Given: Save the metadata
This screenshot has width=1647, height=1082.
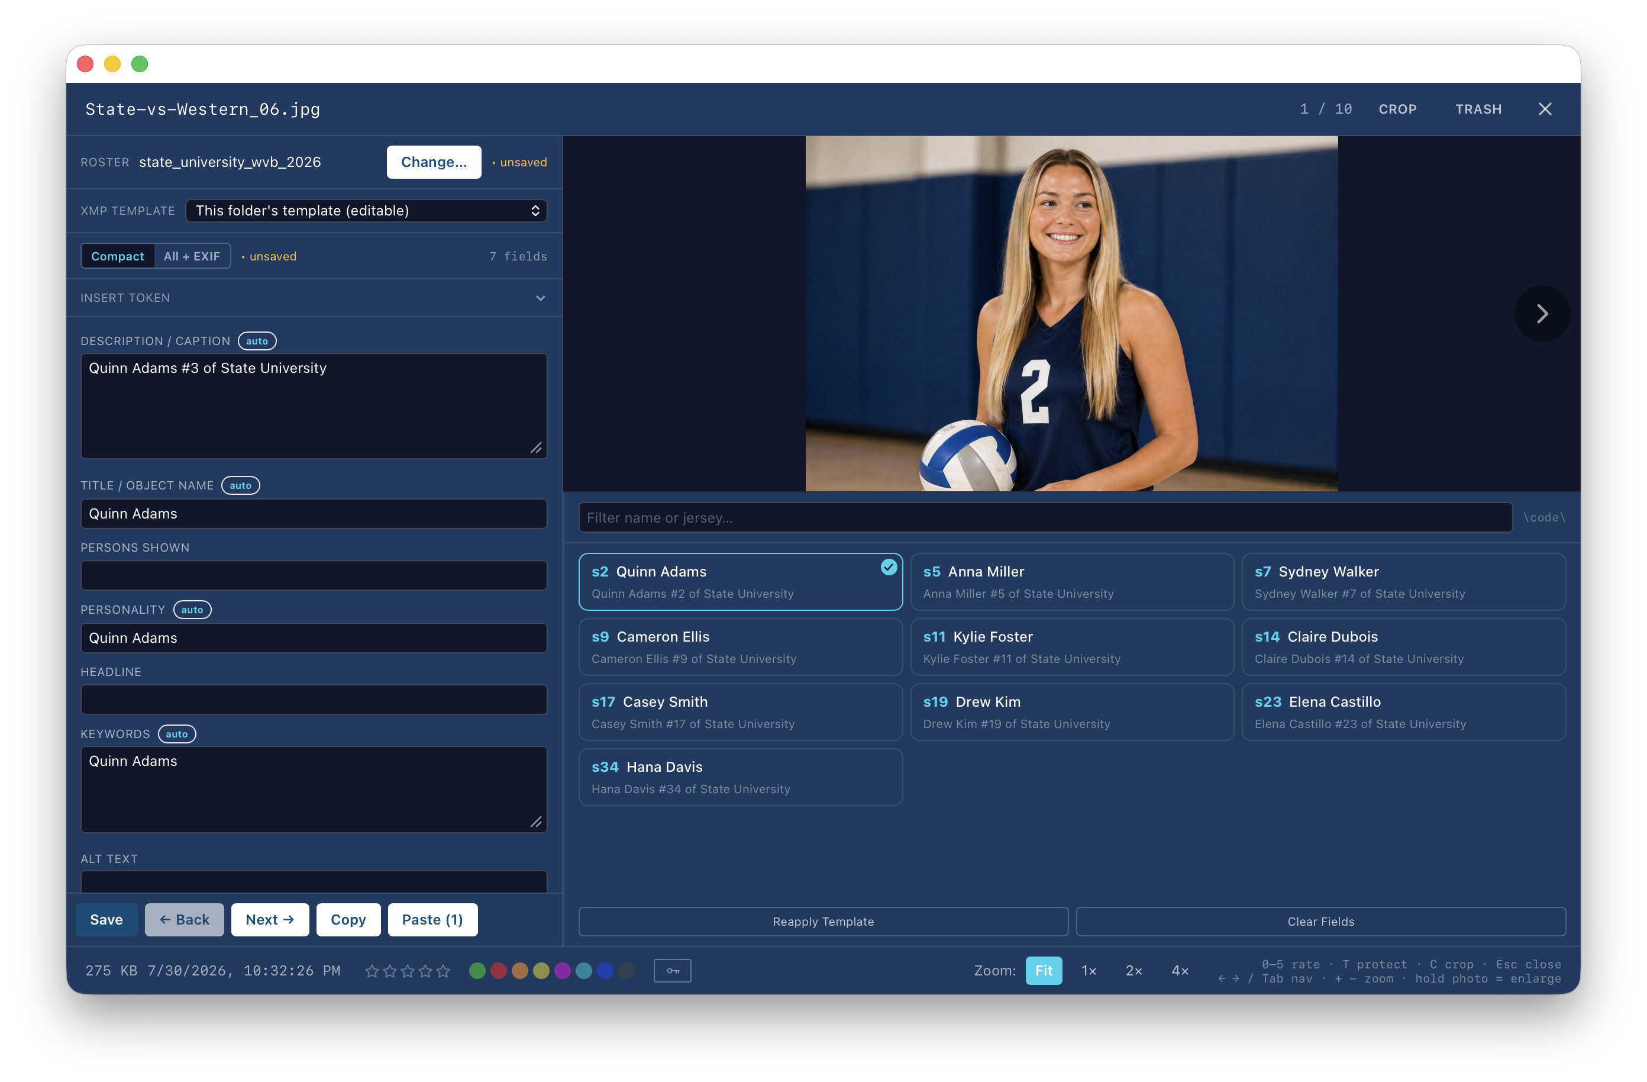Looking at the screenshot, I should 106,919.
